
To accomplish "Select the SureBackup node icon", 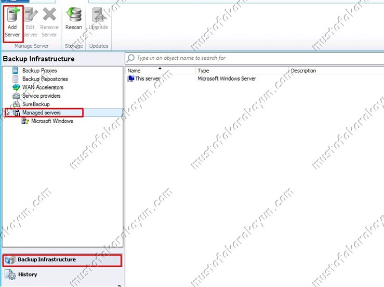I will (x=17, y=105).
